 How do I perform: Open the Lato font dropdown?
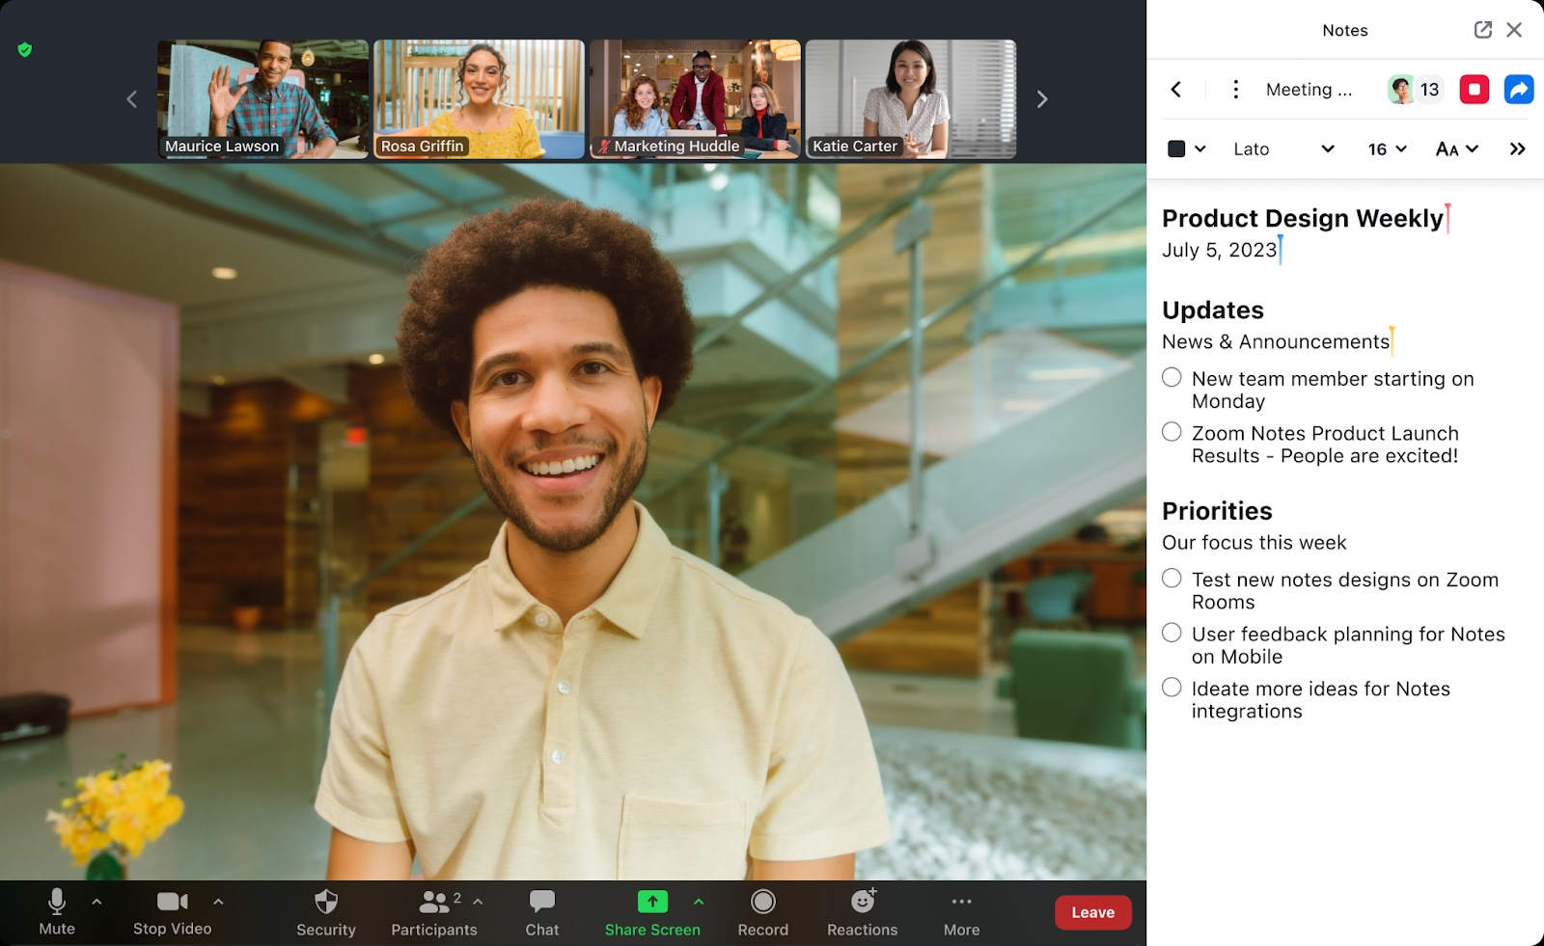point(1283,149)
